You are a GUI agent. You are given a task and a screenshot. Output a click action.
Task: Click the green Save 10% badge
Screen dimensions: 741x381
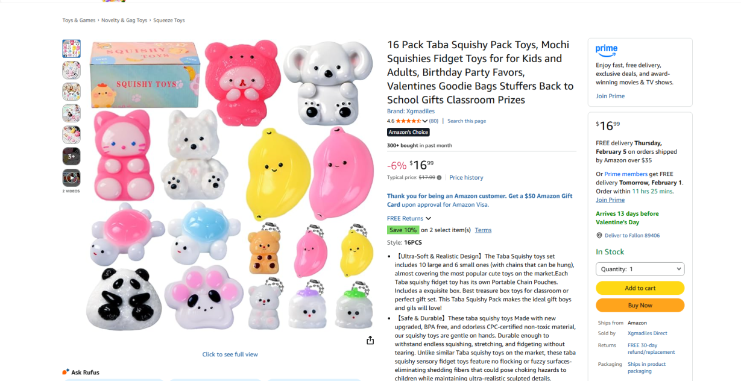pyautogui.click(x=403, y=230)
